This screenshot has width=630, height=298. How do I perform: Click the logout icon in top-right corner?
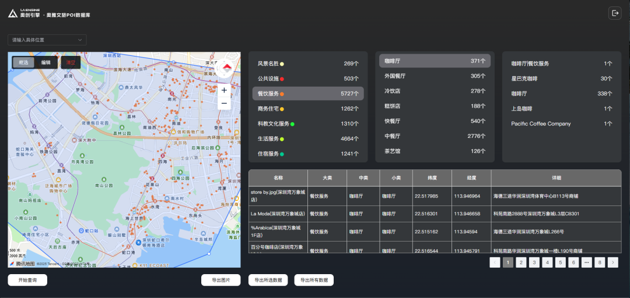(x=615, y=13)
